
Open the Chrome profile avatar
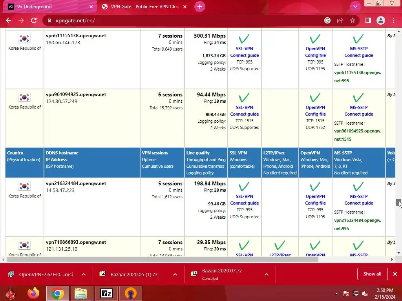click(381, 20)
